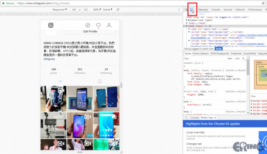
Task: Add a new style rule plus icon
Action: click(243, 58)
